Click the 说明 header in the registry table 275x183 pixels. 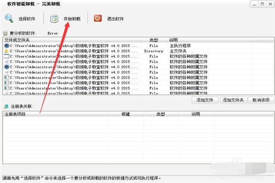pyautogui.click(x=196, y=114)
